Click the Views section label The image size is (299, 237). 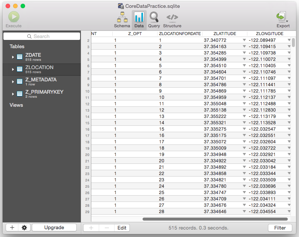16,105
